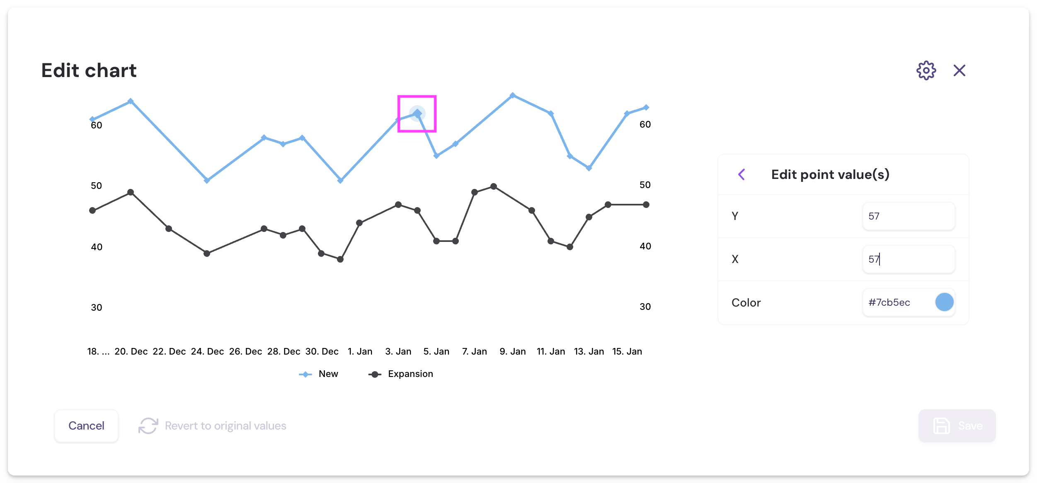Click the back chevron in Edit point panel
This screenshot has height=483, width=1037.
coord(741,174)
